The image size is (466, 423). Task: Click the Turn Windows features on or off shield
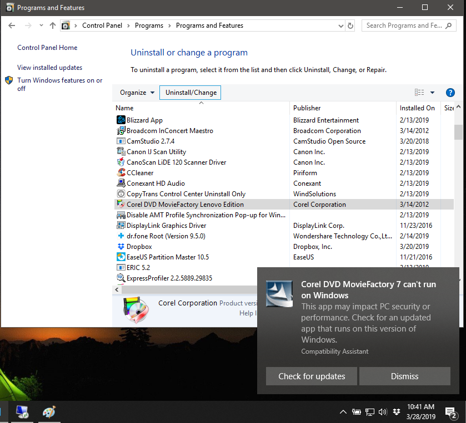point(9,80)
